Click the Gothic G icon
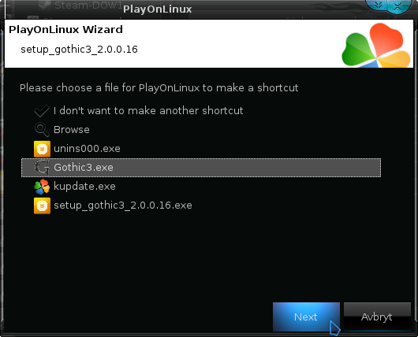 point(42,168)
